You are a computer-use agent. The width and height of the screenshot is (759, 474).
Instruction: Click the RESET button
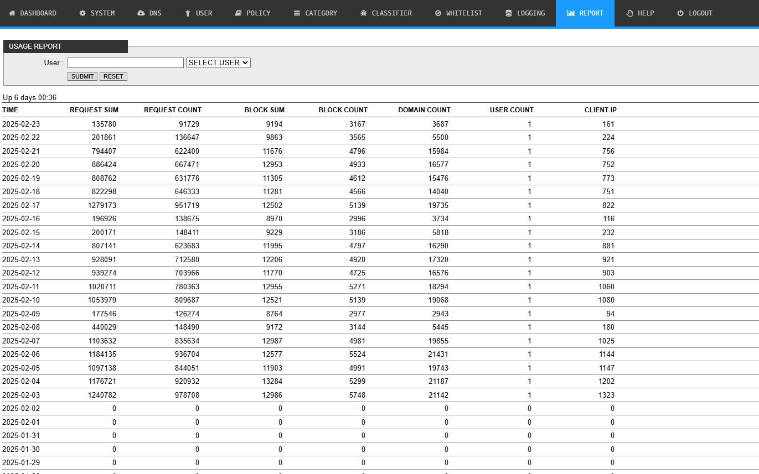pos(113,76)
